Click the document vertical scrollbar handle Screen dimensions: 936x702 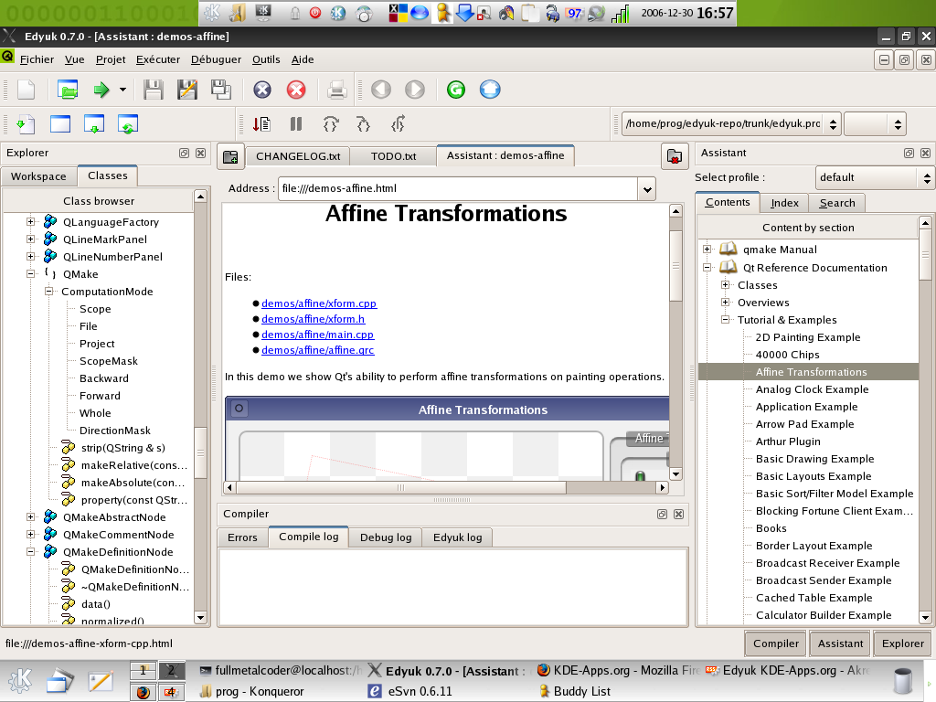[675, 266]
